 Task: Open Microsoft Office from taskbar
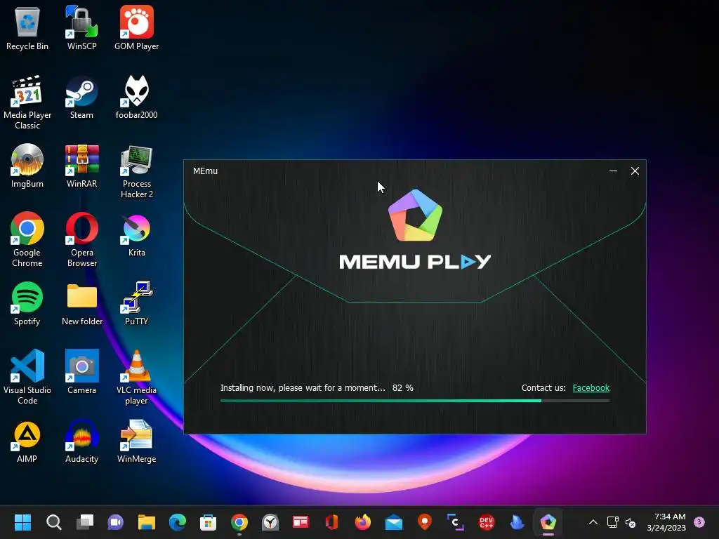[332, 521]
